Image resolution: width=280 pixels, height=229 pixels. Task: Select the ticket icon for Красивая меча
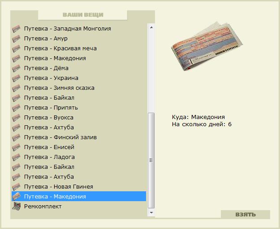pos(16,48)
